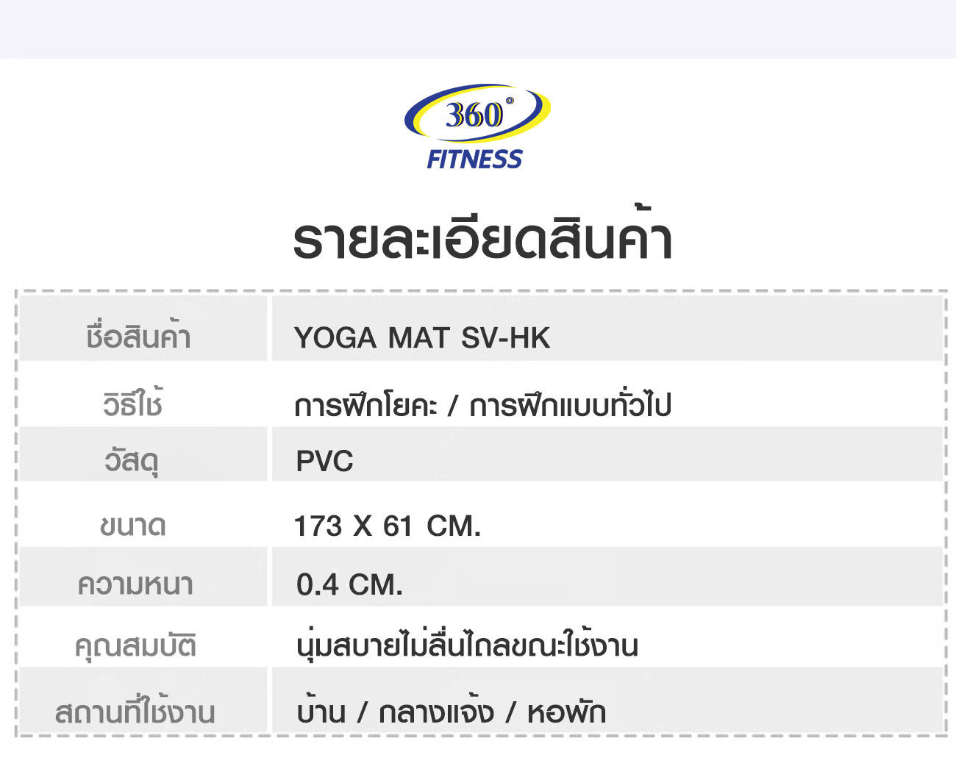Click the PVC material value
The image size is (956, 763).
[x=324, y=462]
